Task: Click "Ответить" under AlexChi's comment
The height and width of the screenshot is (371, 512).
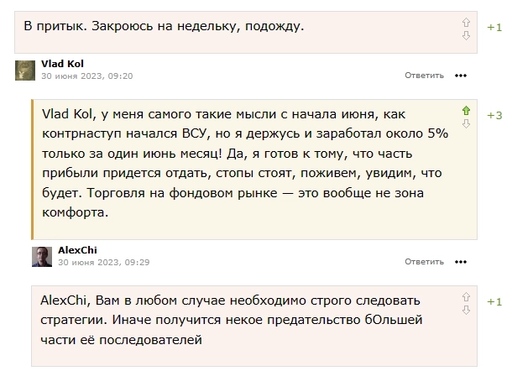Action: pyautogui.click(x=424, y=262)
